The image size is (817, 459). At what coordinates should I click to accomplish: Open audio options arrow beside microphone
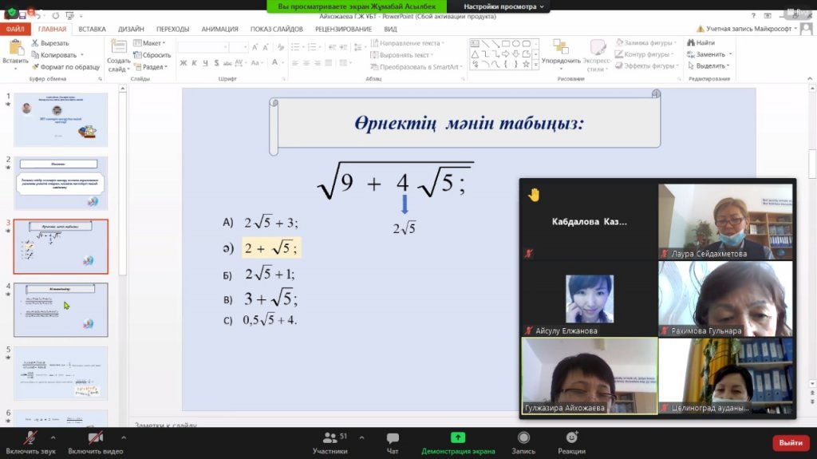click(53, 437)
